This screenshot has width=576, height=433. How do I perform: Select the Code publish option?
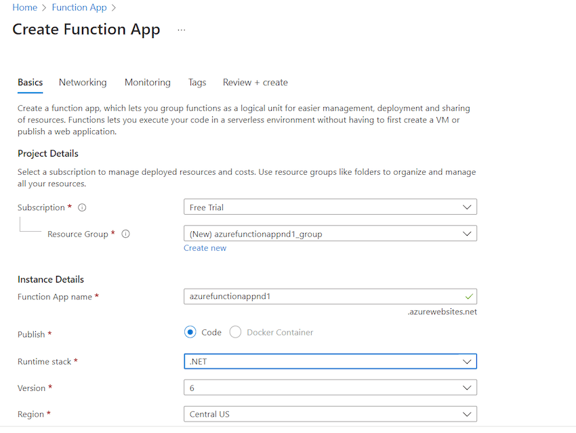(190, 332)
